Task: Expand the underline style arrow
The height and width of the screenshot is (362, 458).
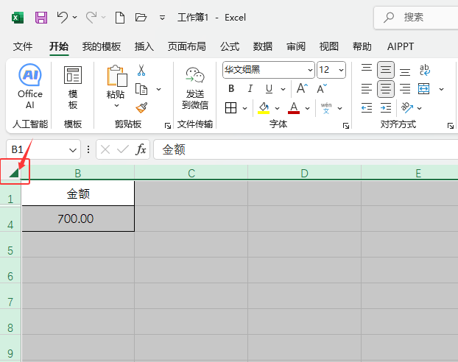Action: tap(283, 89)
